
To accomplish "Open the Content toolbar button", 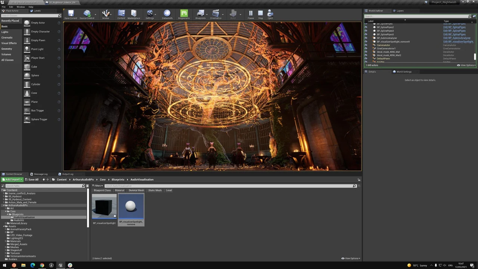I will (121, 15).
